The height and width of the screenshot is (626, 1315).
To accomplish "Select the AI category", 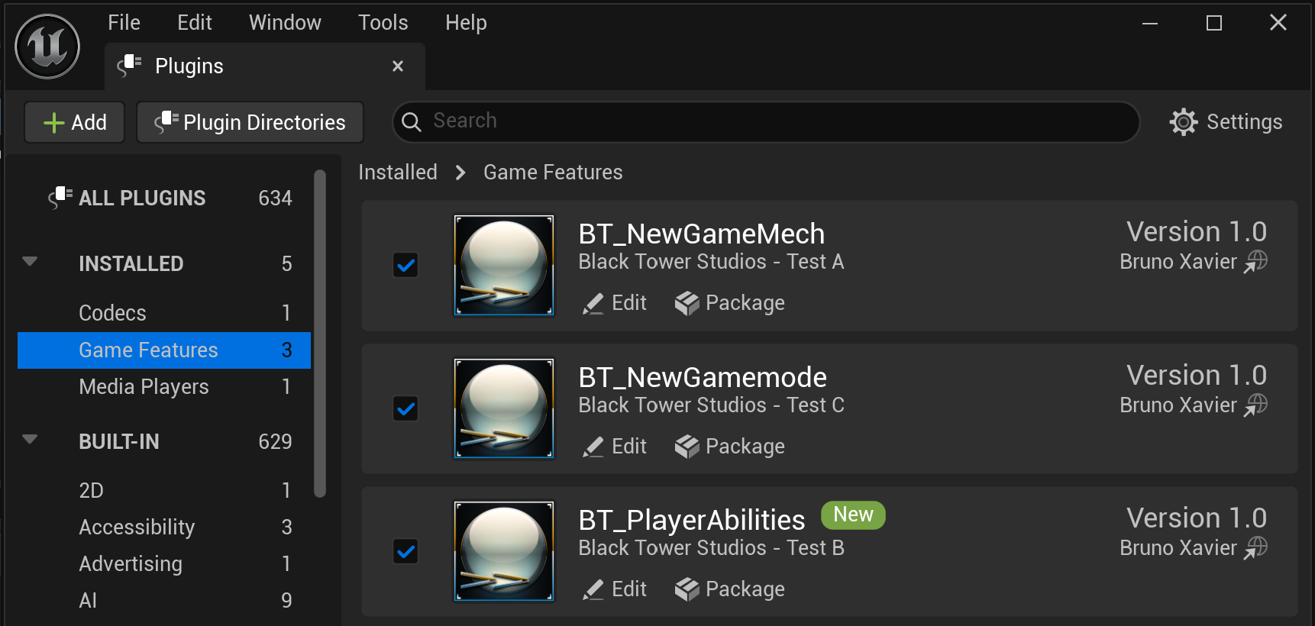I will (x=164, y=600).
